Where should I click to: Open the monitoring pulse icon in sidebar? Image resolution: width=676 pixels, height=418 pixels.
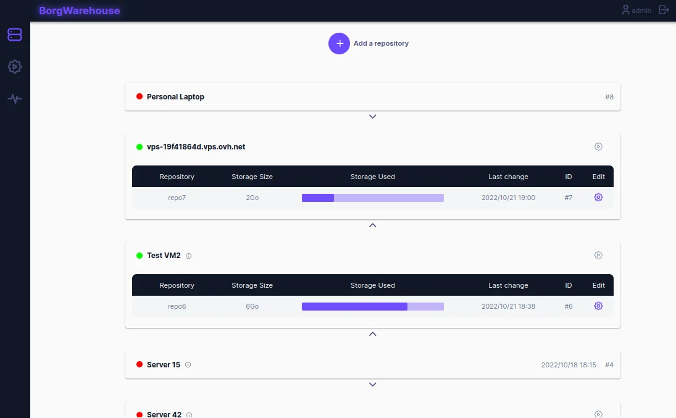[x=15, y=99]
